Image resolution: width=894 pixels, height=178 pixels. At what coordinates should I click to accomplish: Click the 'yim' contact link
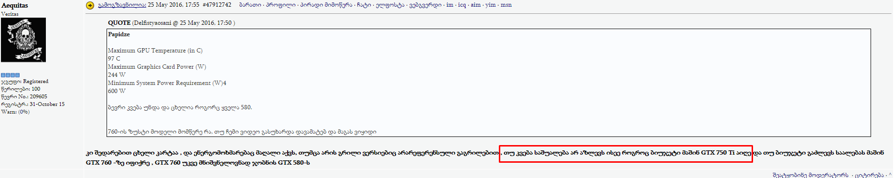491,5
